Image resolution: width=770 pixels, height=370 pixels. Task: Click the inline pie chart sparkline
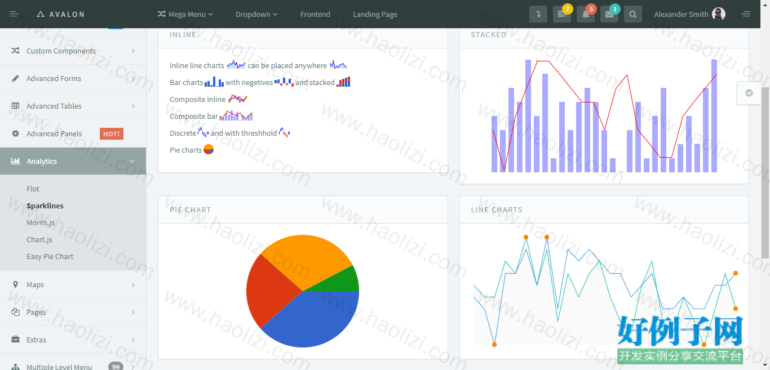[209, 149]
